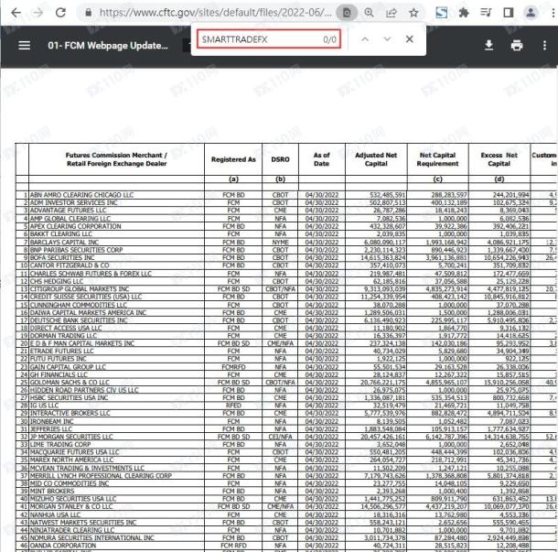
Task: Select row 'GOLDMAN SACHS & CO LLC'
Action: point(285,382)
